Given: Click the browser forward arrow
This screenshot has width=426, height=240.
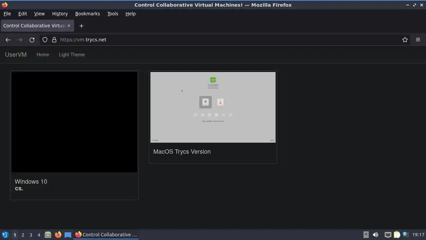Looking at the screenshot, I should 20,40.
